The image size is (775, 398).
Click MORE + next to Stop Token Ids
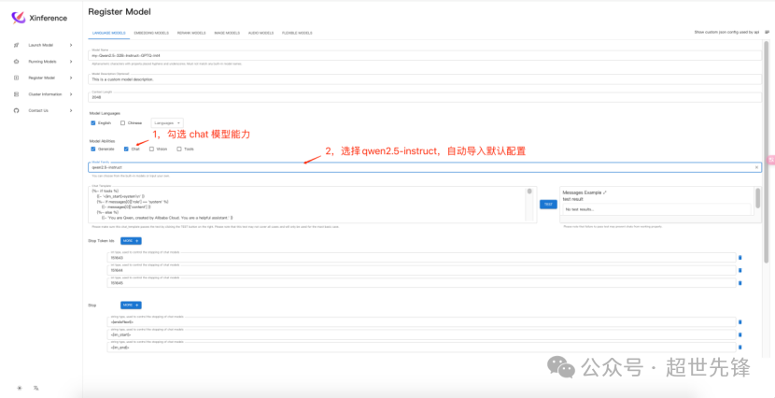pos(131,241)
